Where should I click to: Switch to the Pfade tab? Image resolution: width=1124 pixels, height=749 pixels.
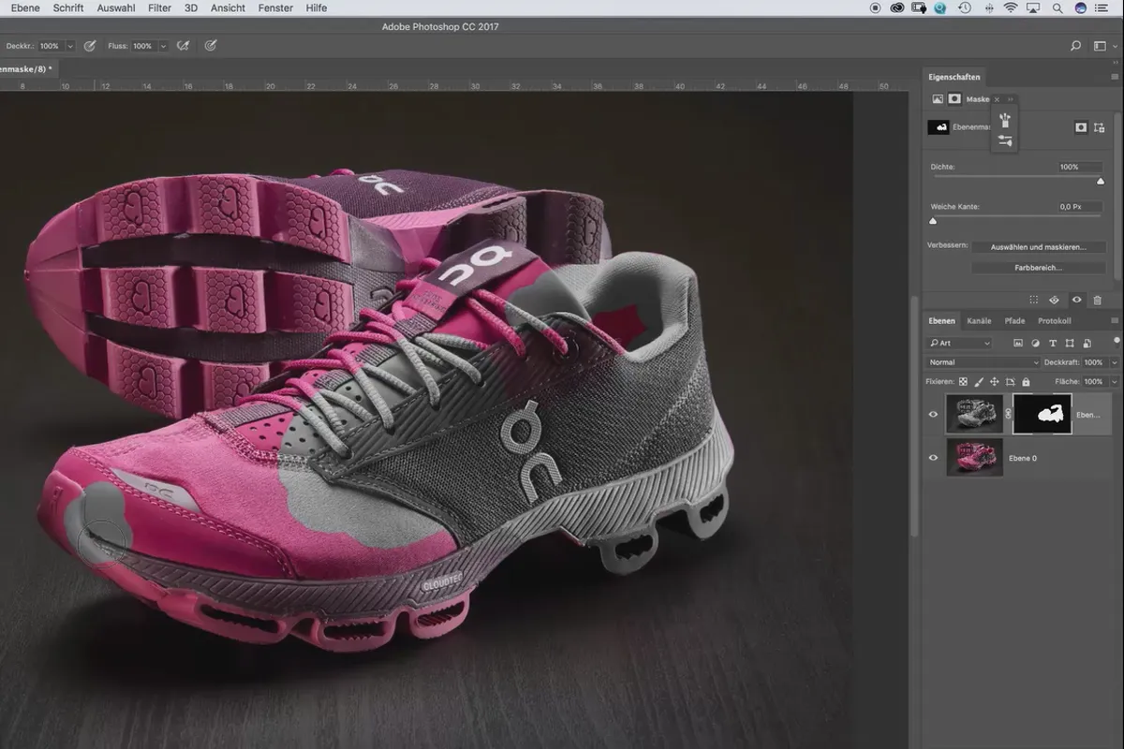[1014, 321]
